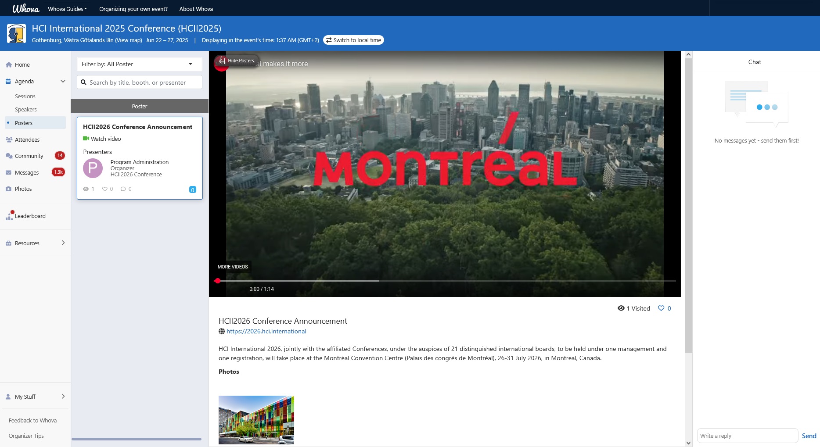Click the Agenda calendar icon
The width and height of the screenshot is (820, 447).
click(x=8, y=81)
